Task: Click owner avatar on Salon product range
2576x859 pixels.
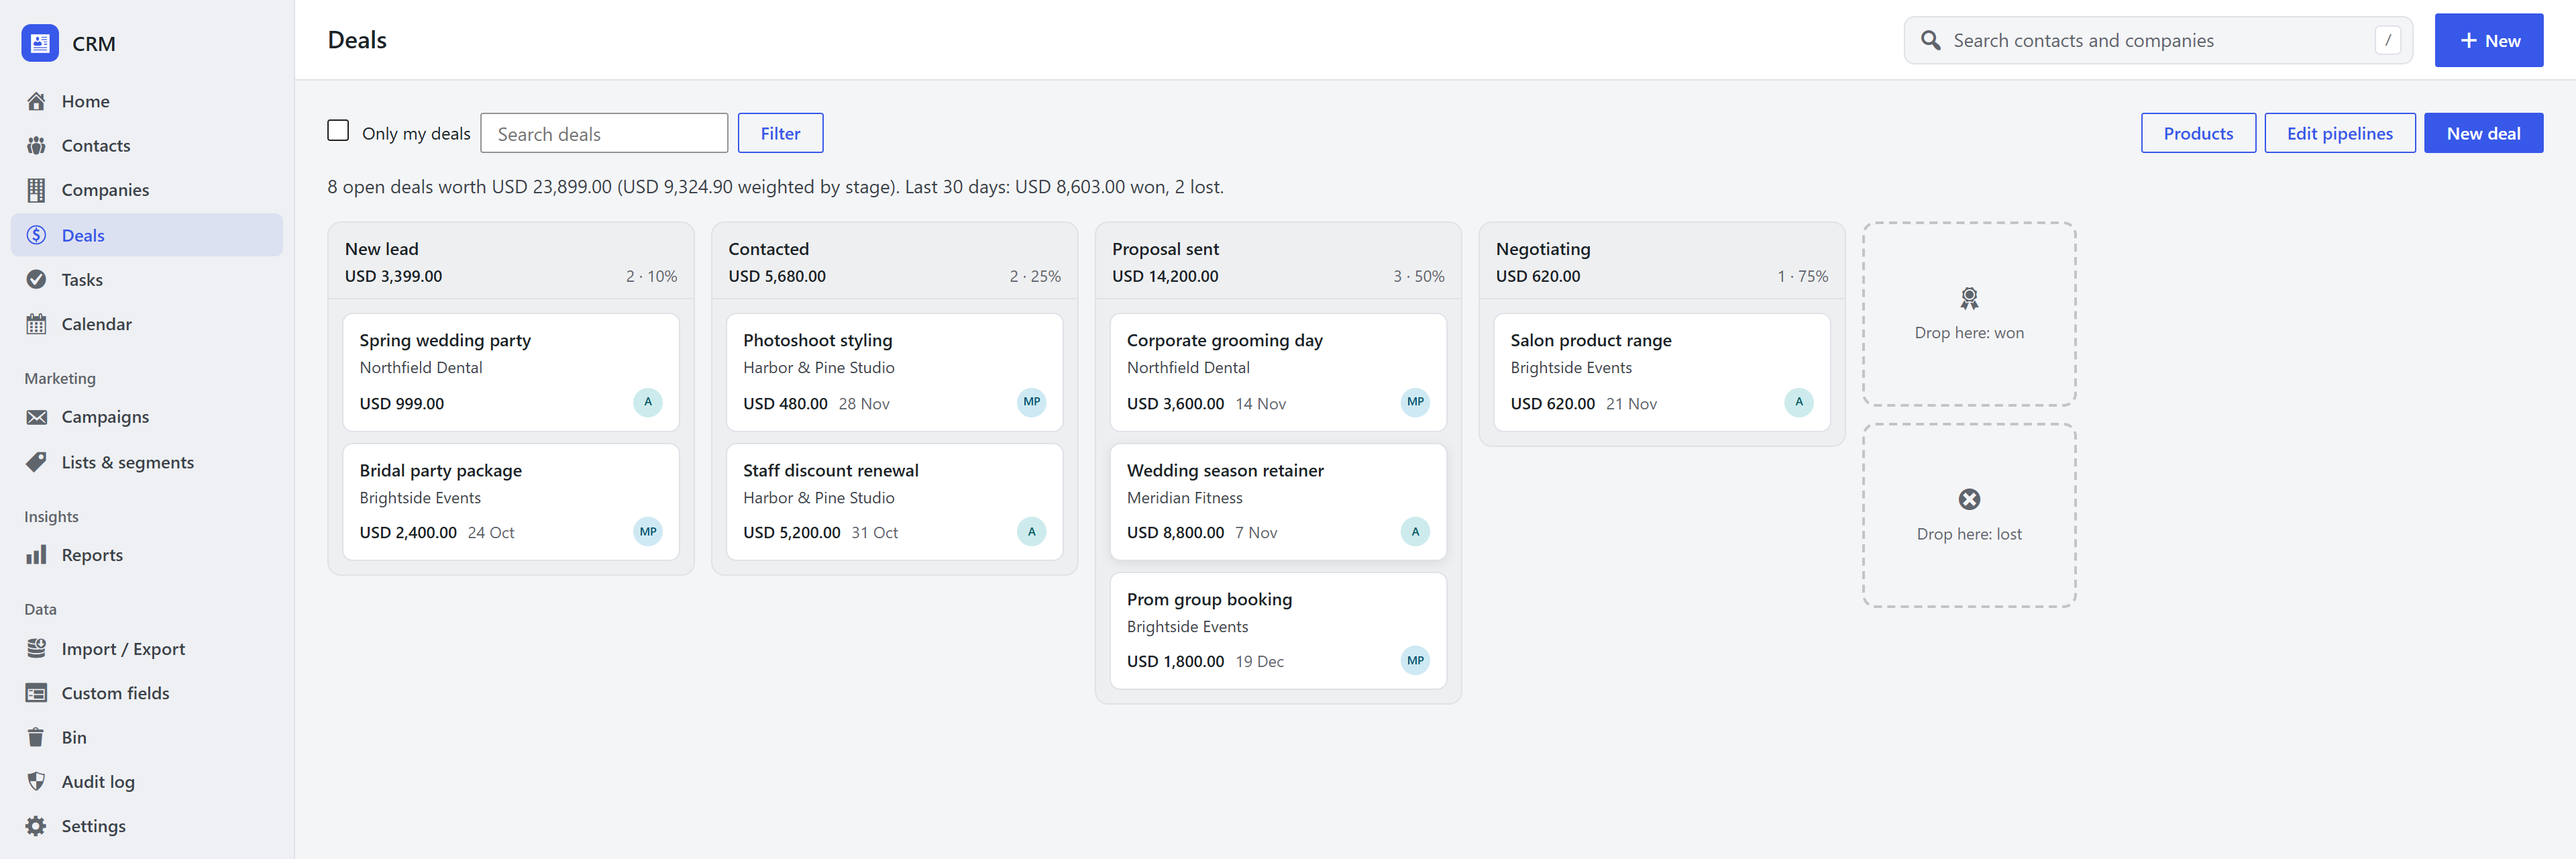Action: 1798,402
